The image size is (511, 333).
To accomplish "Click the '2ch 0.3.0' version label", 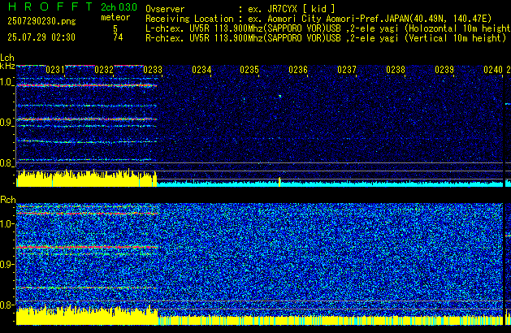I will (x=119, y=7).
